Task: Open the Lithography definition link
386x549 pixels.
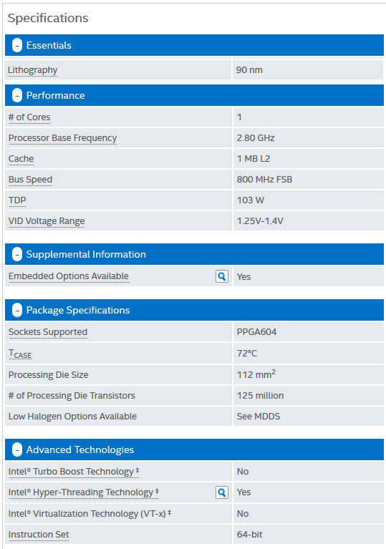Action: pos(32,70)
